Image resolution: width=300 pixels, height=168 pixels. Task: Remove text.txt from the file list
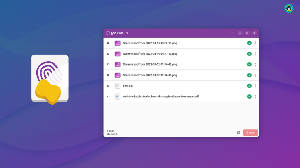click(x=108, y=86)
